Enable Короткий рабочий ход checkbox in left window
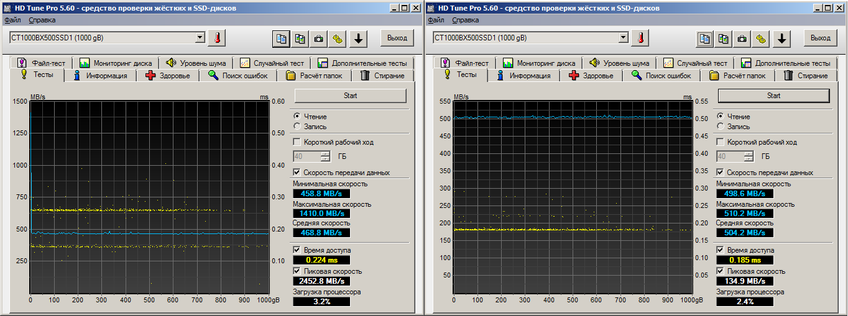This screenshot has width=848, height=316. 297,142
